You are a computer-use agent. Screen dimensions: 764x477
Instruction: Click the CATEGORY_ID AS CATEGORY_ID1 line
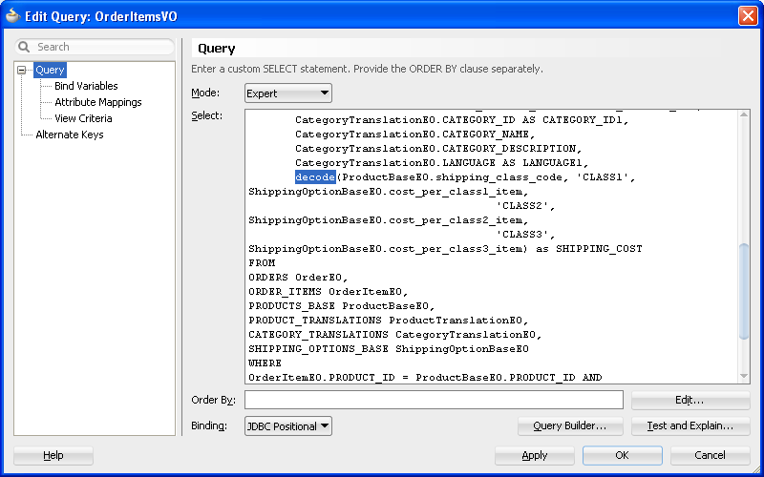pyautogui.click(x=462, y=120)
